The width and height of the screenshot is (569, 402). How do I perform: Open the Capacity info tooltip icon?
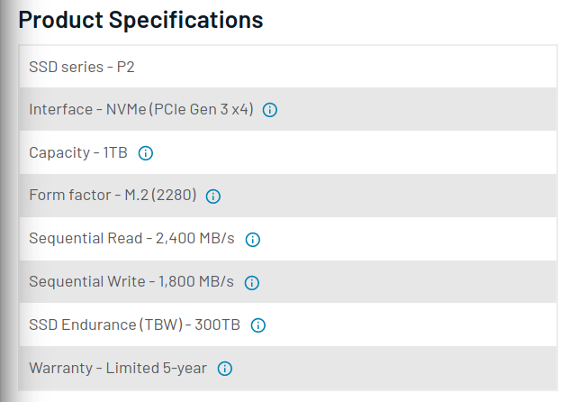pos(146,153)
